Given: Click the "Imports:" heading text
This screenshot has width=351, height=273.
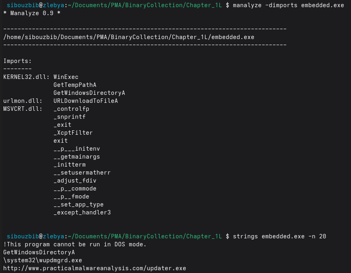Looking at the screenshot, I should tap(17, 61).
